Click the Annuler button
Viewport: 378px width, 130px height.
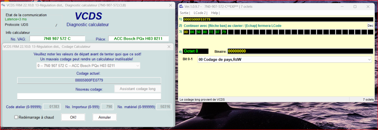(105, 117)
